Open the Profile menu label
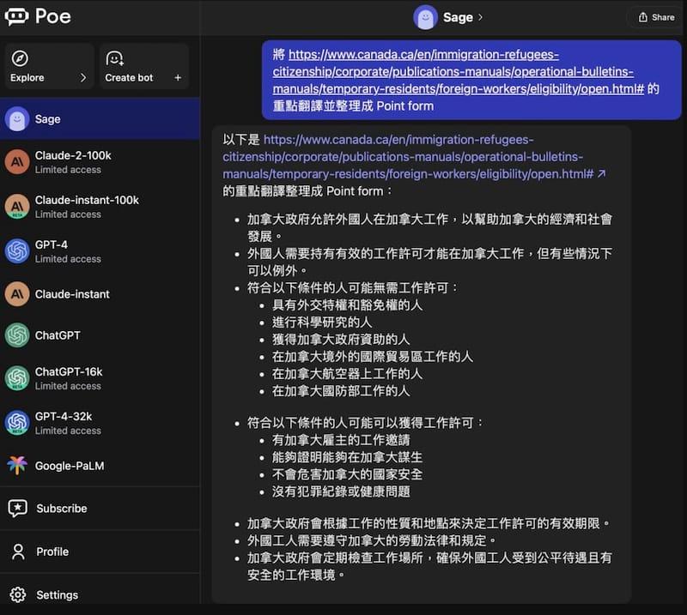This screenshot has width=687, height=615. 52,552
